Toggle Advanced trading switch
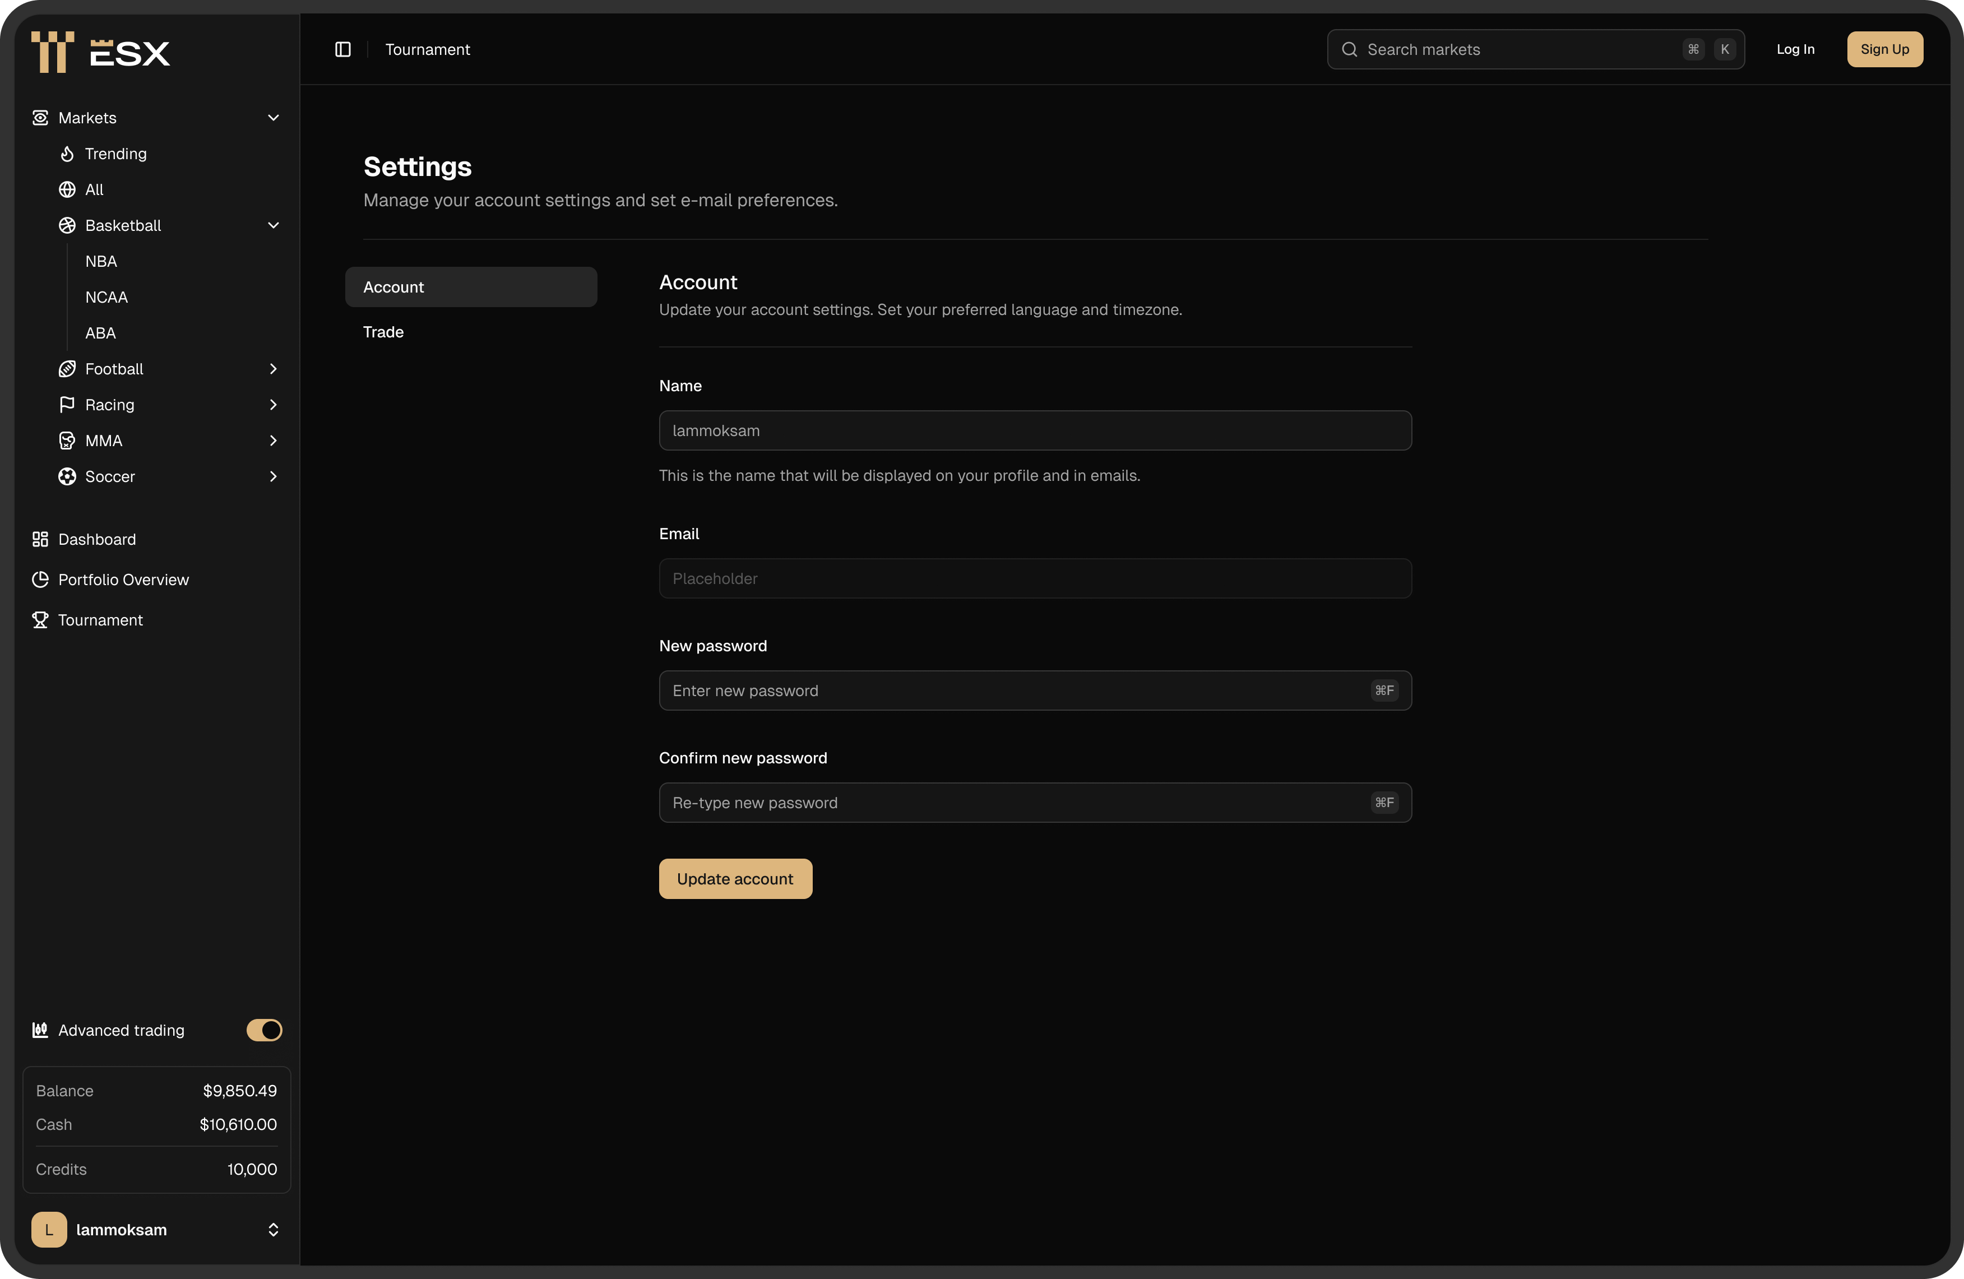1964x1279 pixels. 264,1030
